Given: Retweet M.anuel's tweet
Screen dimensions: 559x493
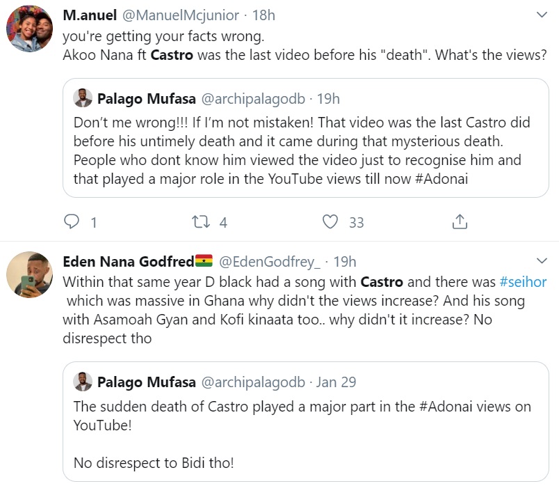Looking at the screenshot, I should (x=200, y=222).
